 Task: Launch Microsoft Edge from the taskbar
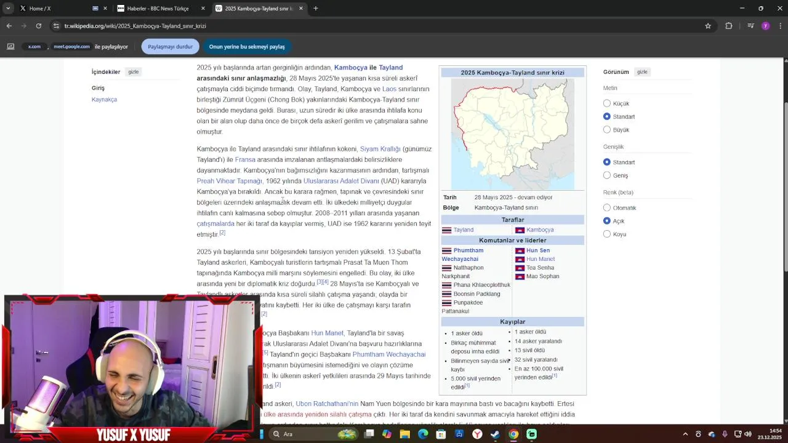pyautogui.click(x=423, y=434)
